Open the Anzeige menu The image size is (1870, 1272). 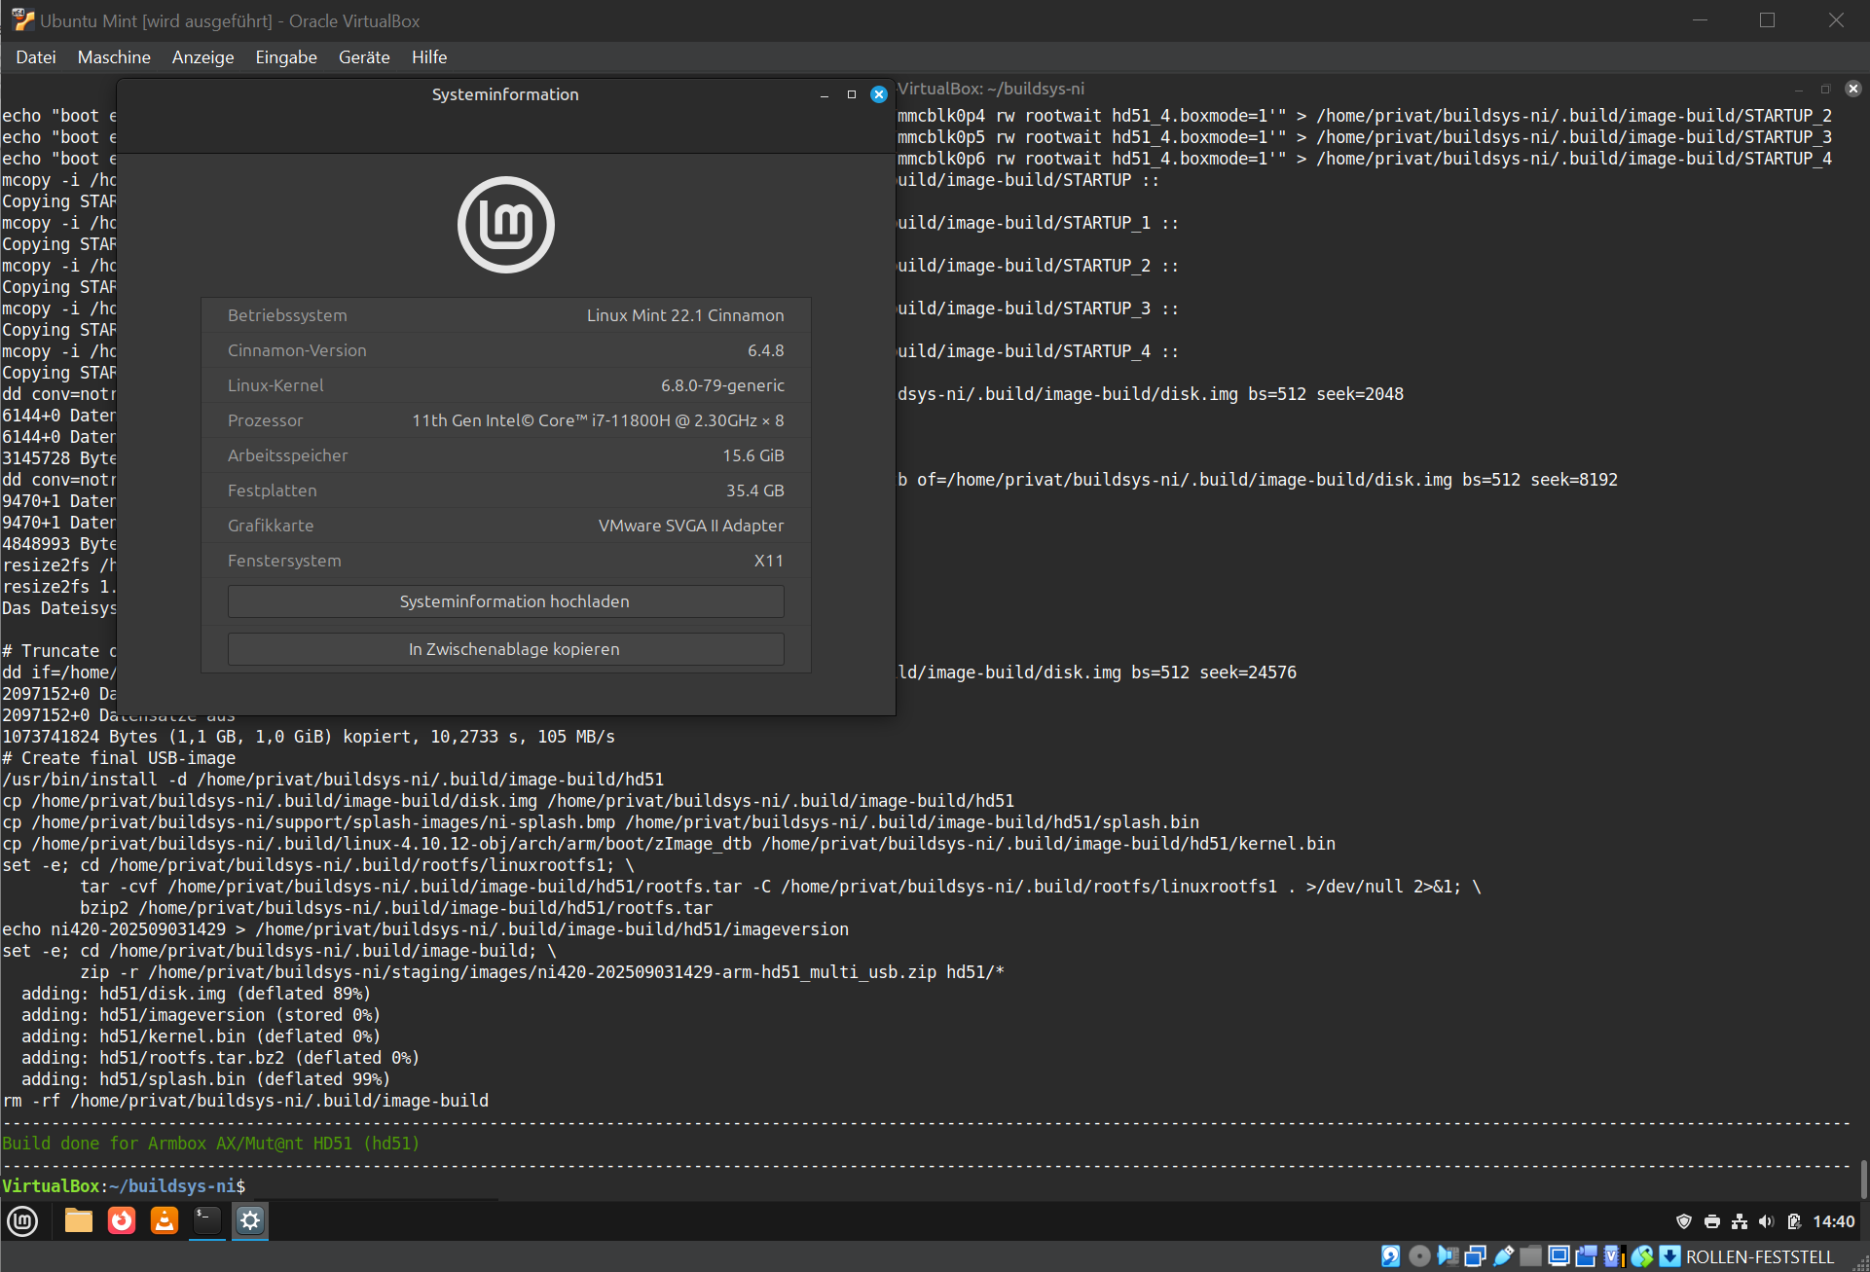(202, 57)
